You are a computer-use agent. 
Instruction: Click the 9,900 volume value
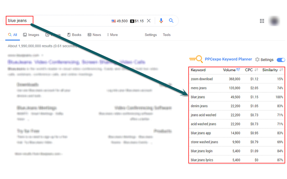236,142
